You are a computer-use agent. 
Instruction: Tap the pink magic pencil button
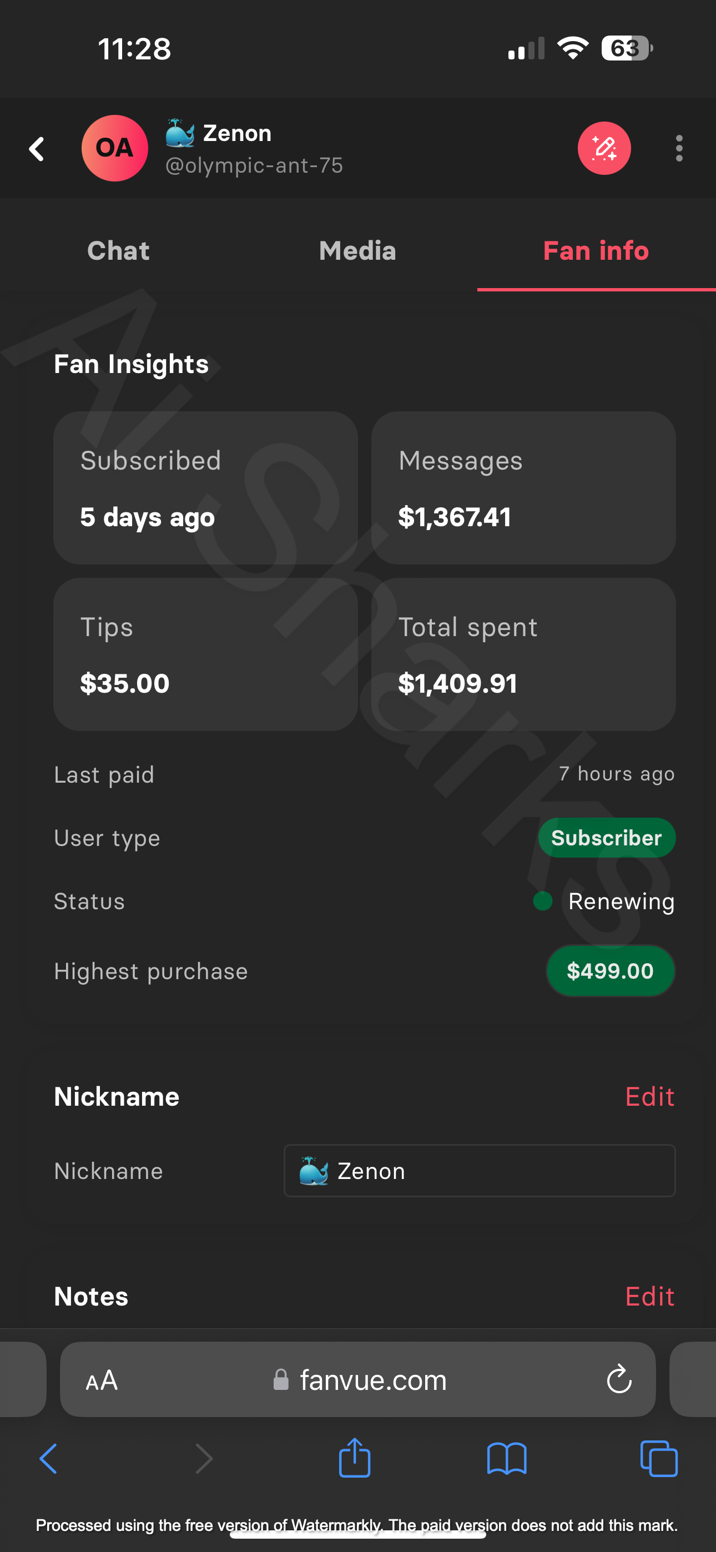tap(604, 148)
